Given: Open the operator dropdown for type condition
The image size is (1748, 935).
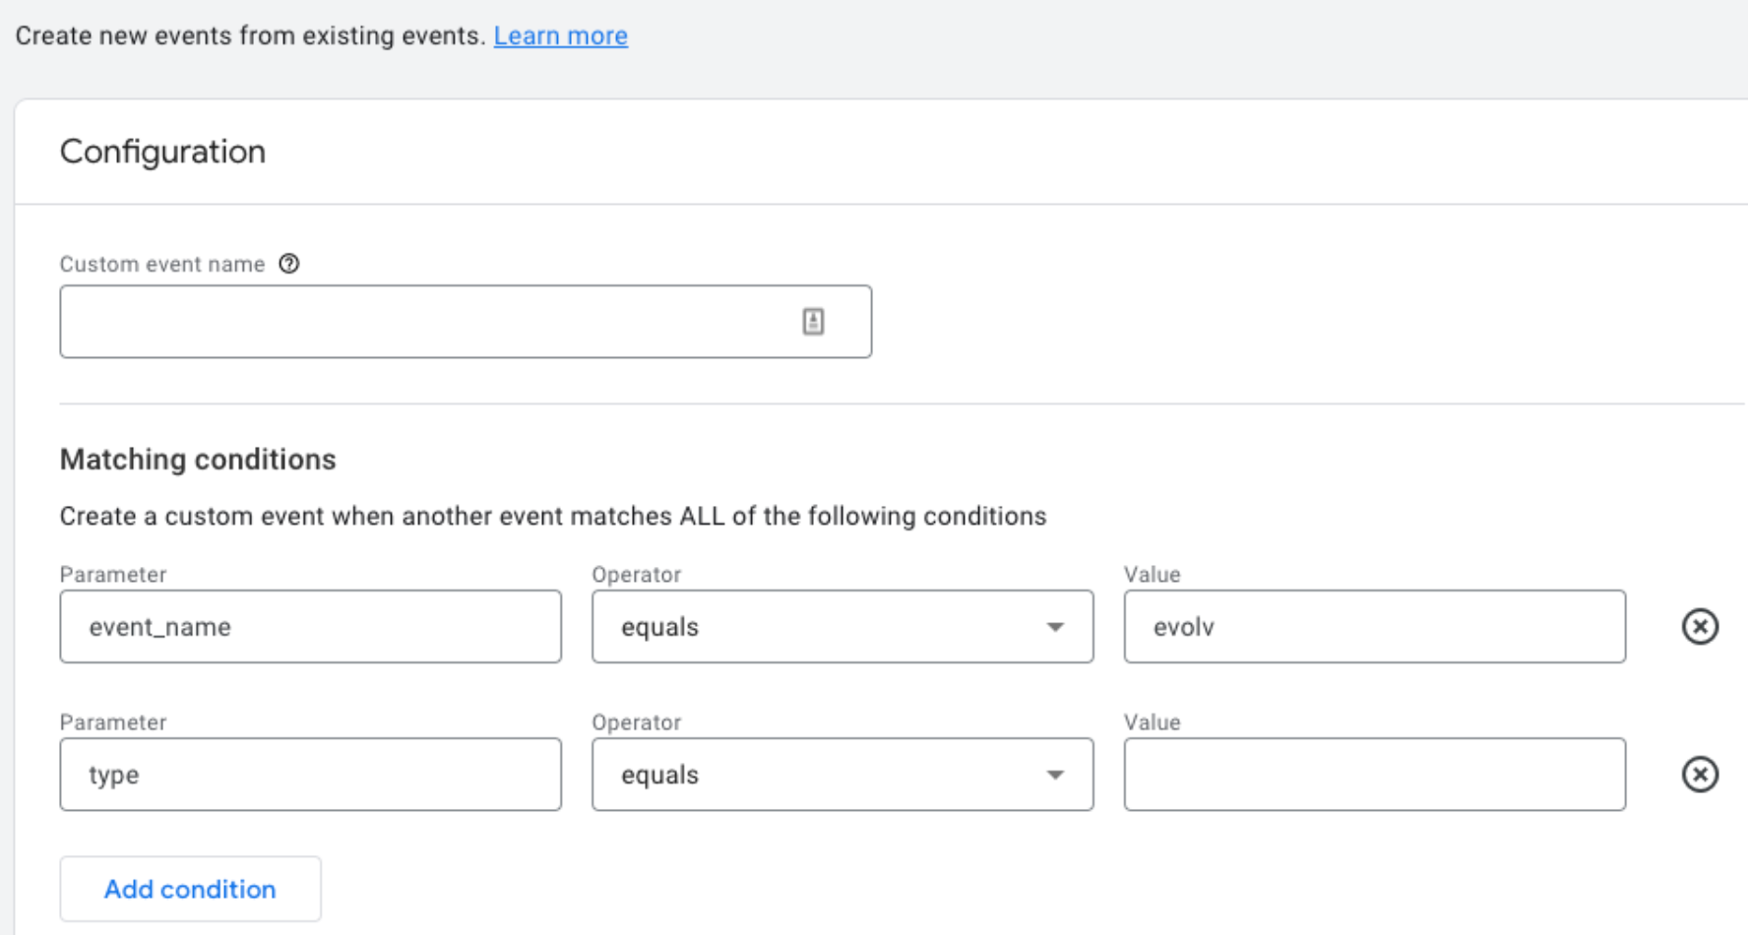Looking at the screenshot, I should click(843, 775).
